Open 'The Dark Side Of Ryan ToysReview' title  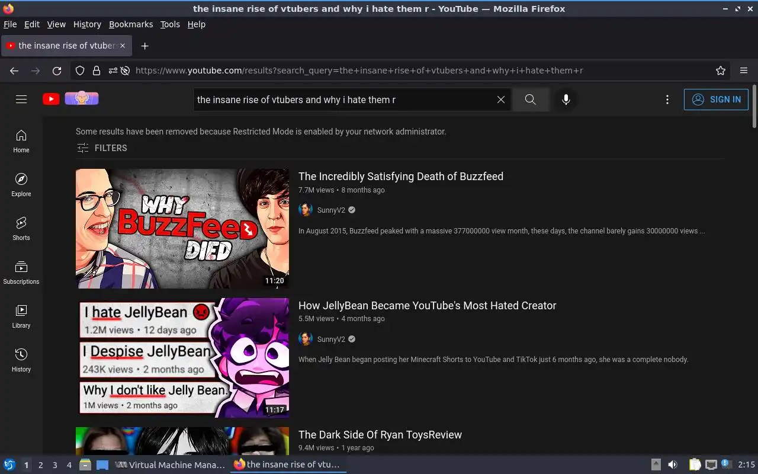point(380,435)
